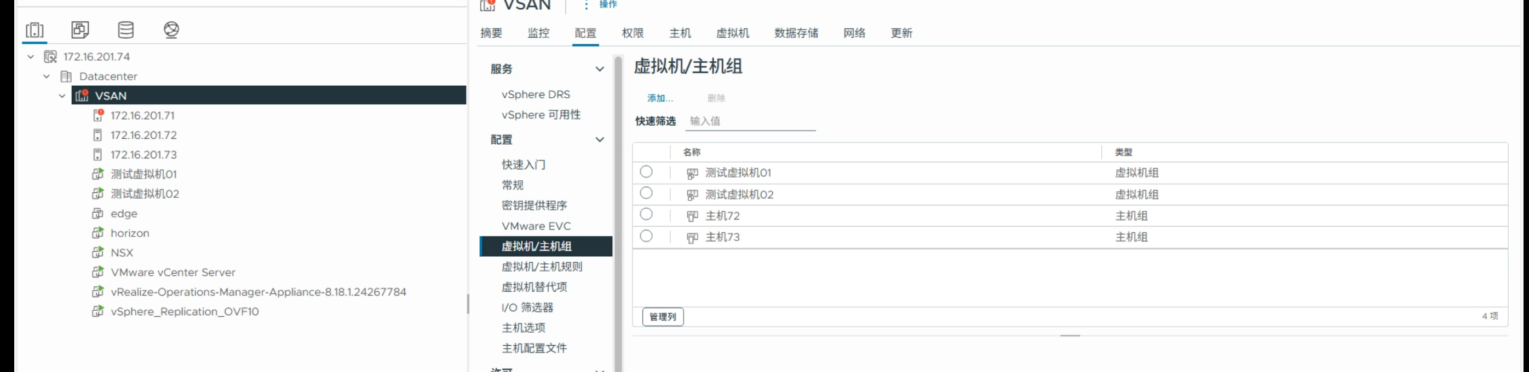Click the 名称 column header
Screen dimensions: 1529x372
point(692,152)
